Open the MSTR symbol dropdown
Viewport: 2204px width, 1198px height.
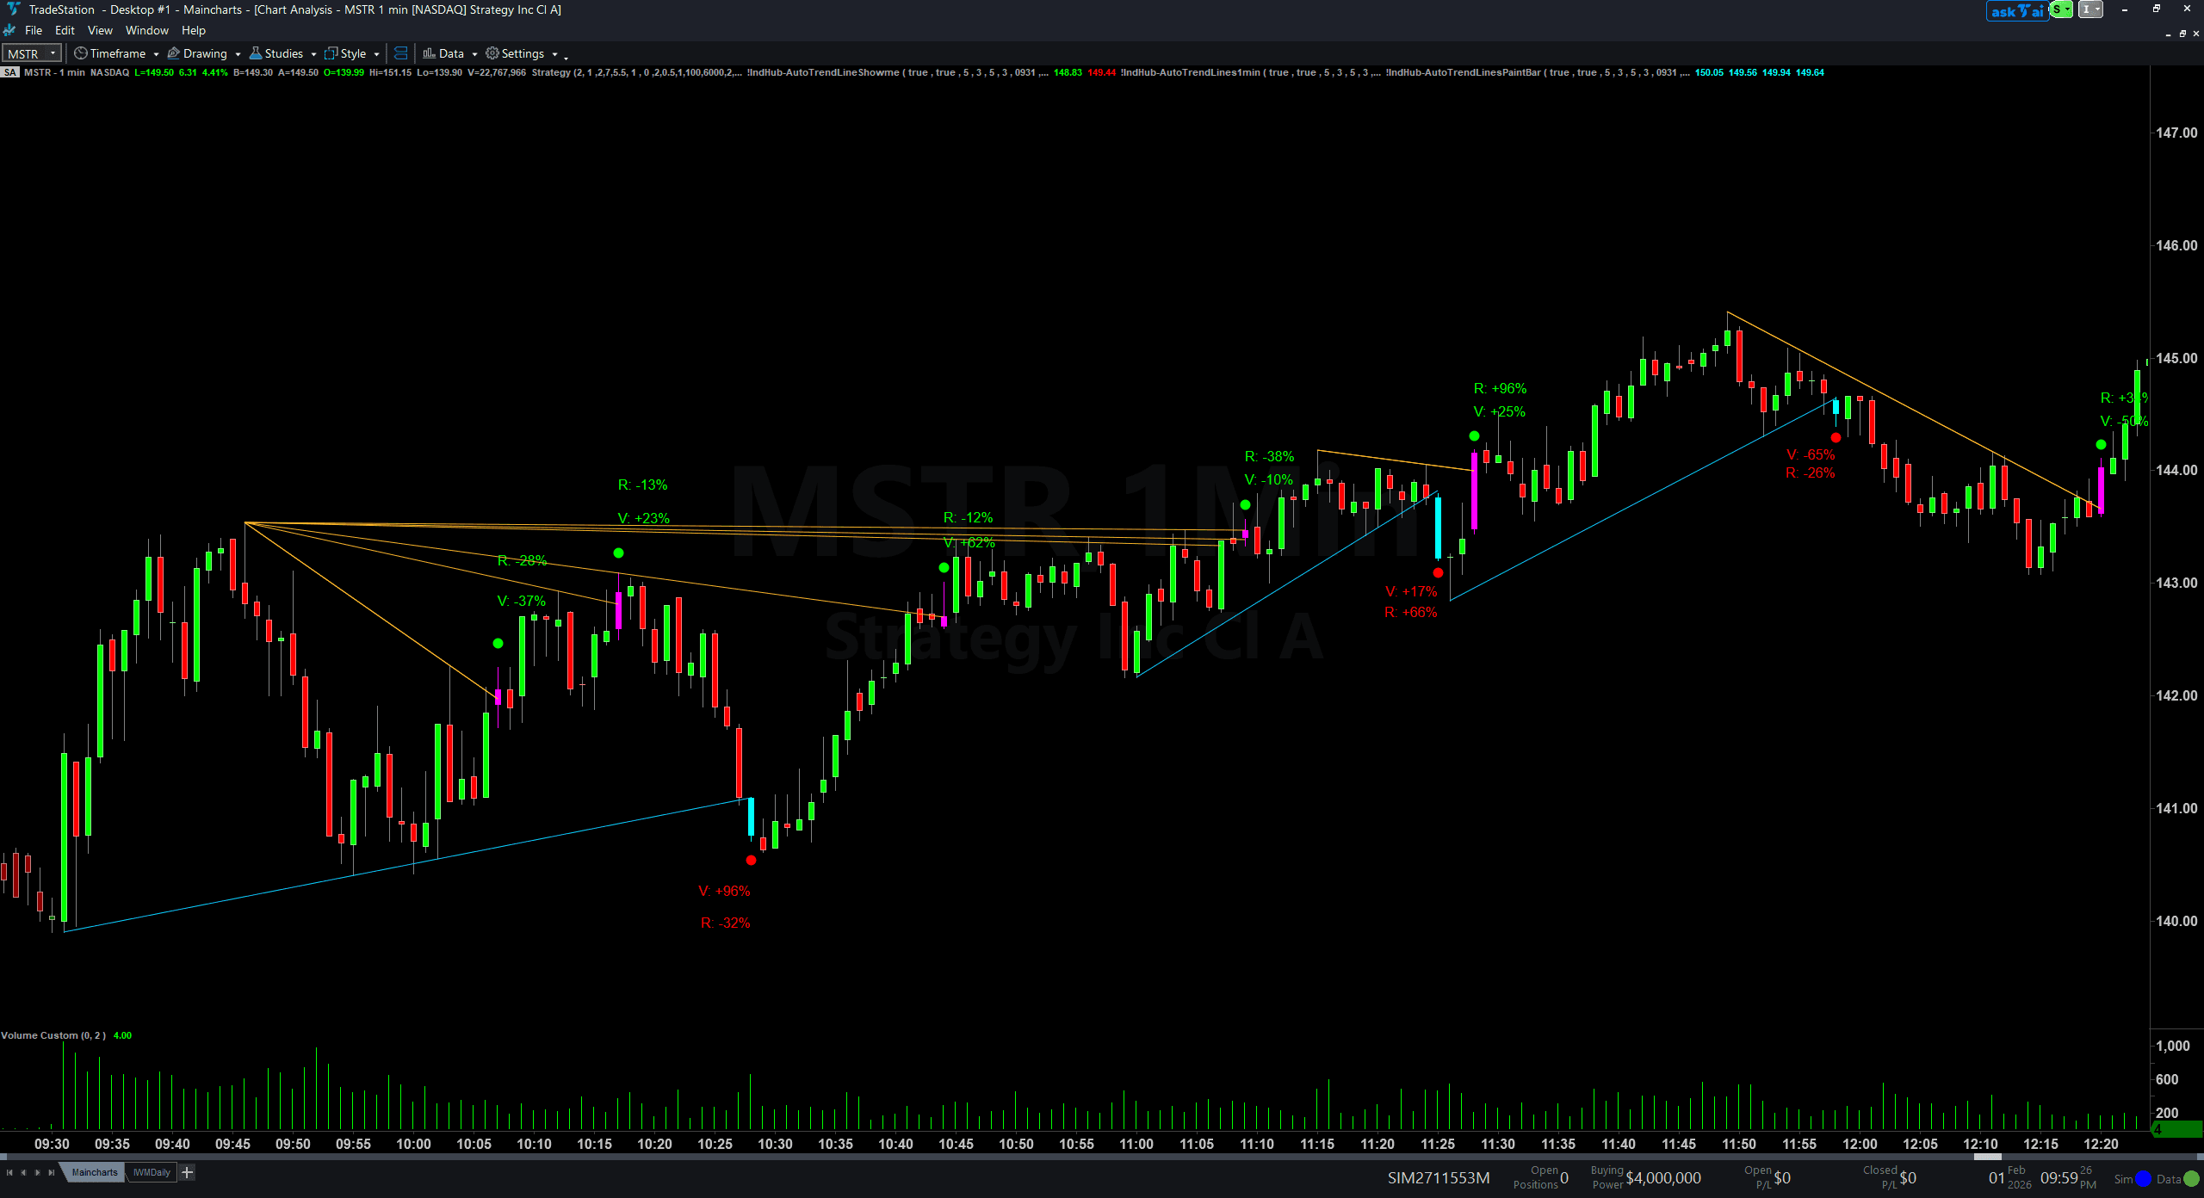53,53
